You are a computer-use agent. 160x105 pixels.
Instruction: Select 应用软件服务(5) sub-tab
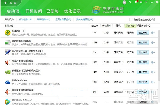coord(63,19)
